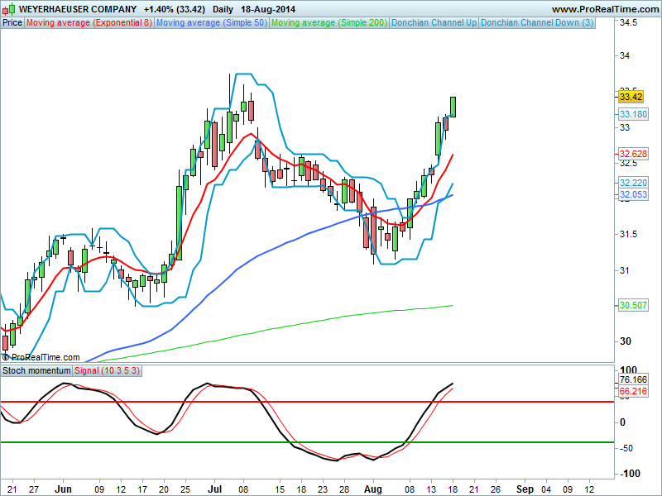Click the 34.5 price axis label
This screenshot has height=496, width=662.
(x=628, y=22)
